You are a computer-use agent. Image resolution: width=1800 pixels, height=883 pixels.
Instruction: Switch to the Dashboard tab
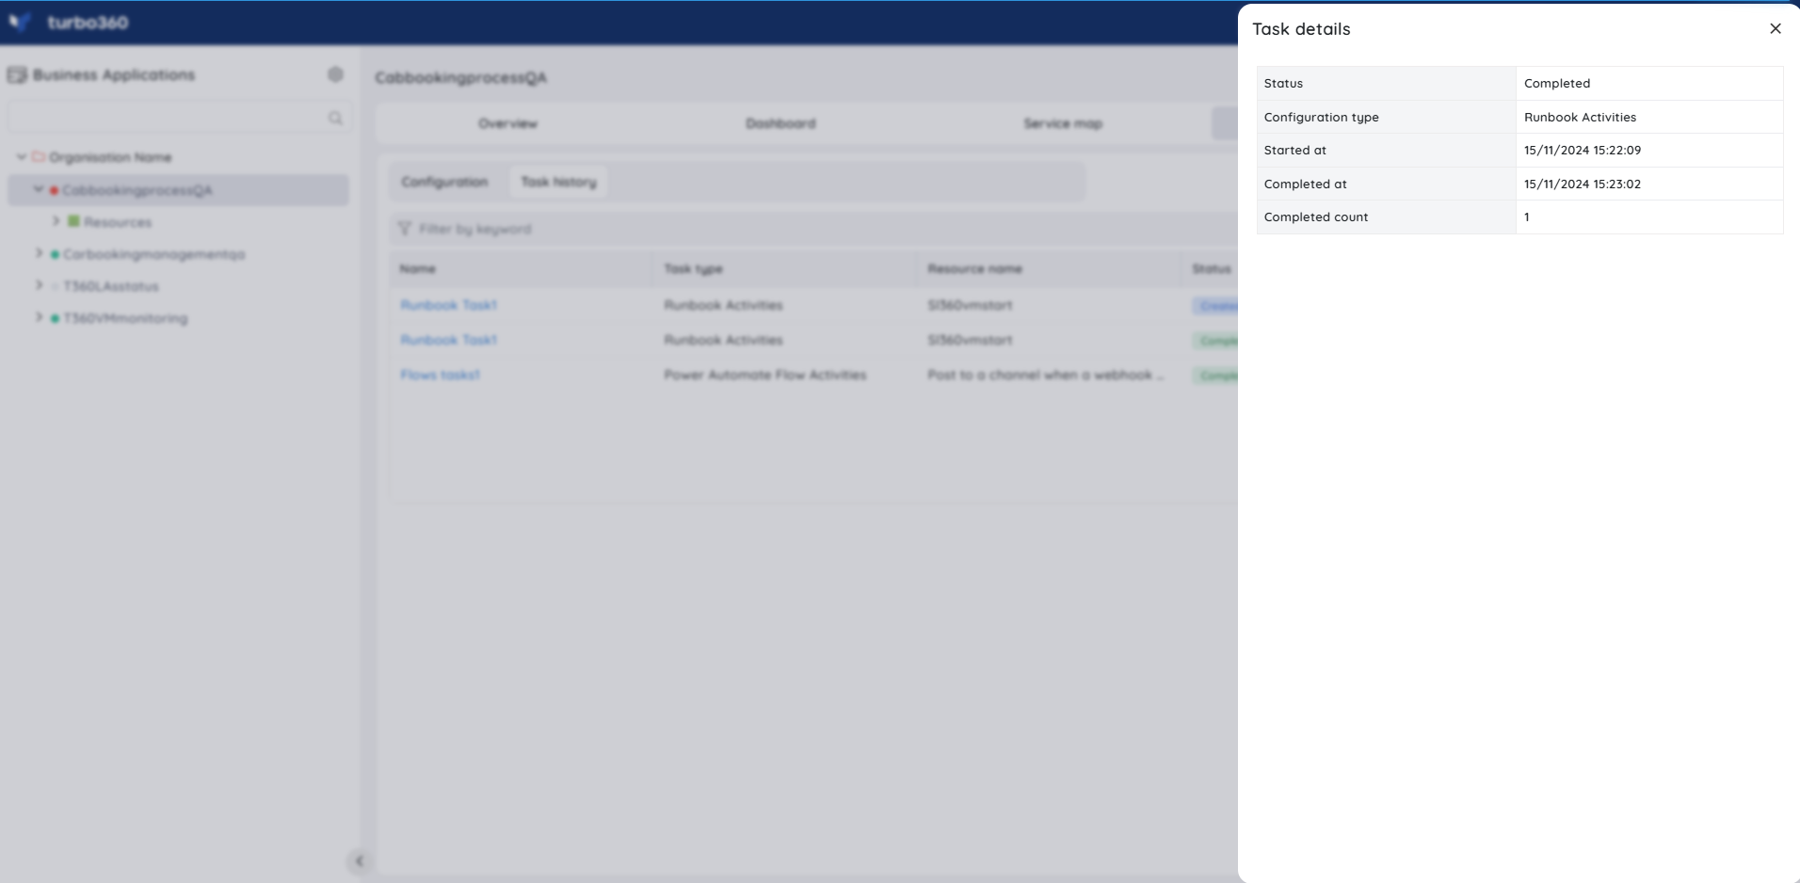pos(780,123)
